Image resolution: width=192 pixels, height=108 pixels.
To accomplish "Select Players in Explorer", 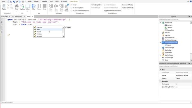I will pos(167,33).
